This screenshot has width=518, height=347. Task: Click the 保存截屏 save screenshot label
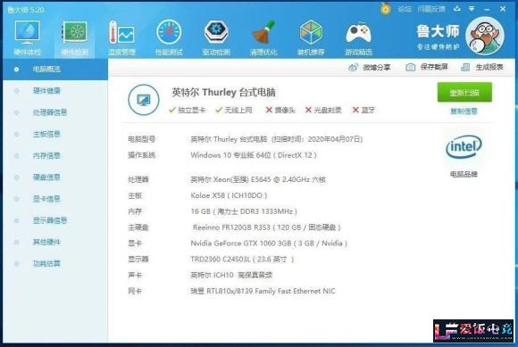(x=434, y=67)
